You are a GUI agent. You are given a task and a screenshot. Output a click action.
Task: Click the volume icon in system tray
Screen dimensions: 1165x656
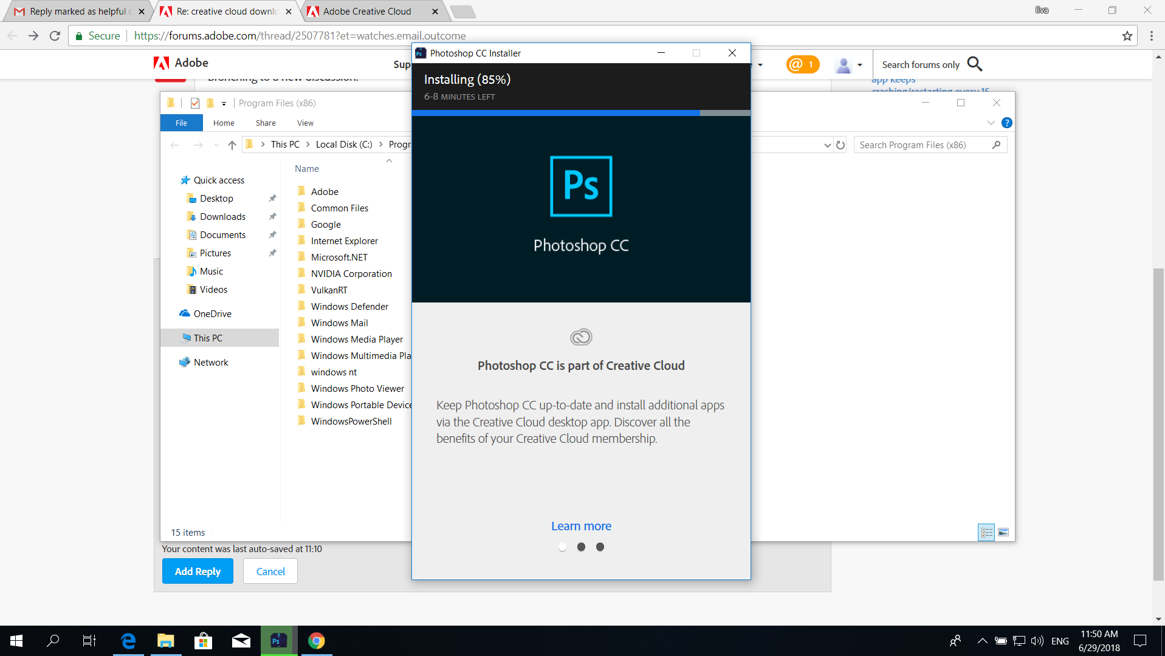click(1037, 641)
